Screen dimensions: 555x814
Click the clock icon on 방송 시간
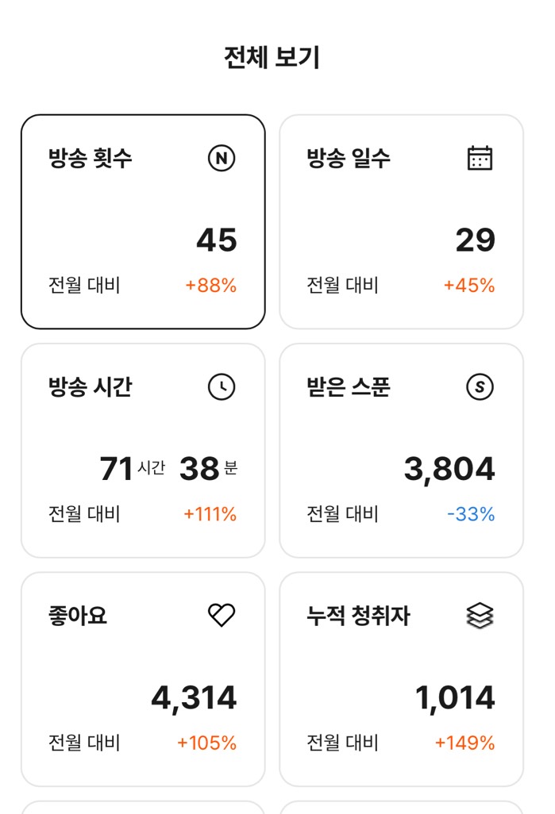(222, 387)
